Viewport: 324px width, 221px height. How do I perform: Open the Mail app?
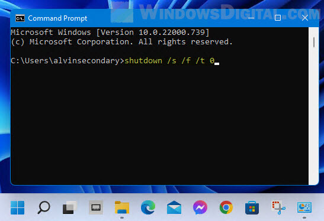click(174, 207)
